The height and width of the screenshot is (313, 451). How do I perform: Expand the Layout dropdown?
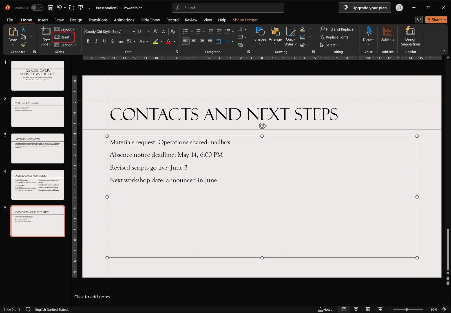tap(65, 29)
